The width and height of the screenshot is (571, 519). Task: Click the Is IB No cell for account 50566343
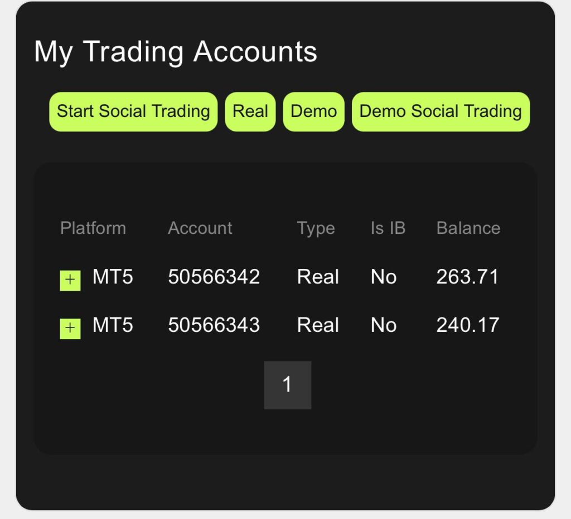tap(384, 325)
